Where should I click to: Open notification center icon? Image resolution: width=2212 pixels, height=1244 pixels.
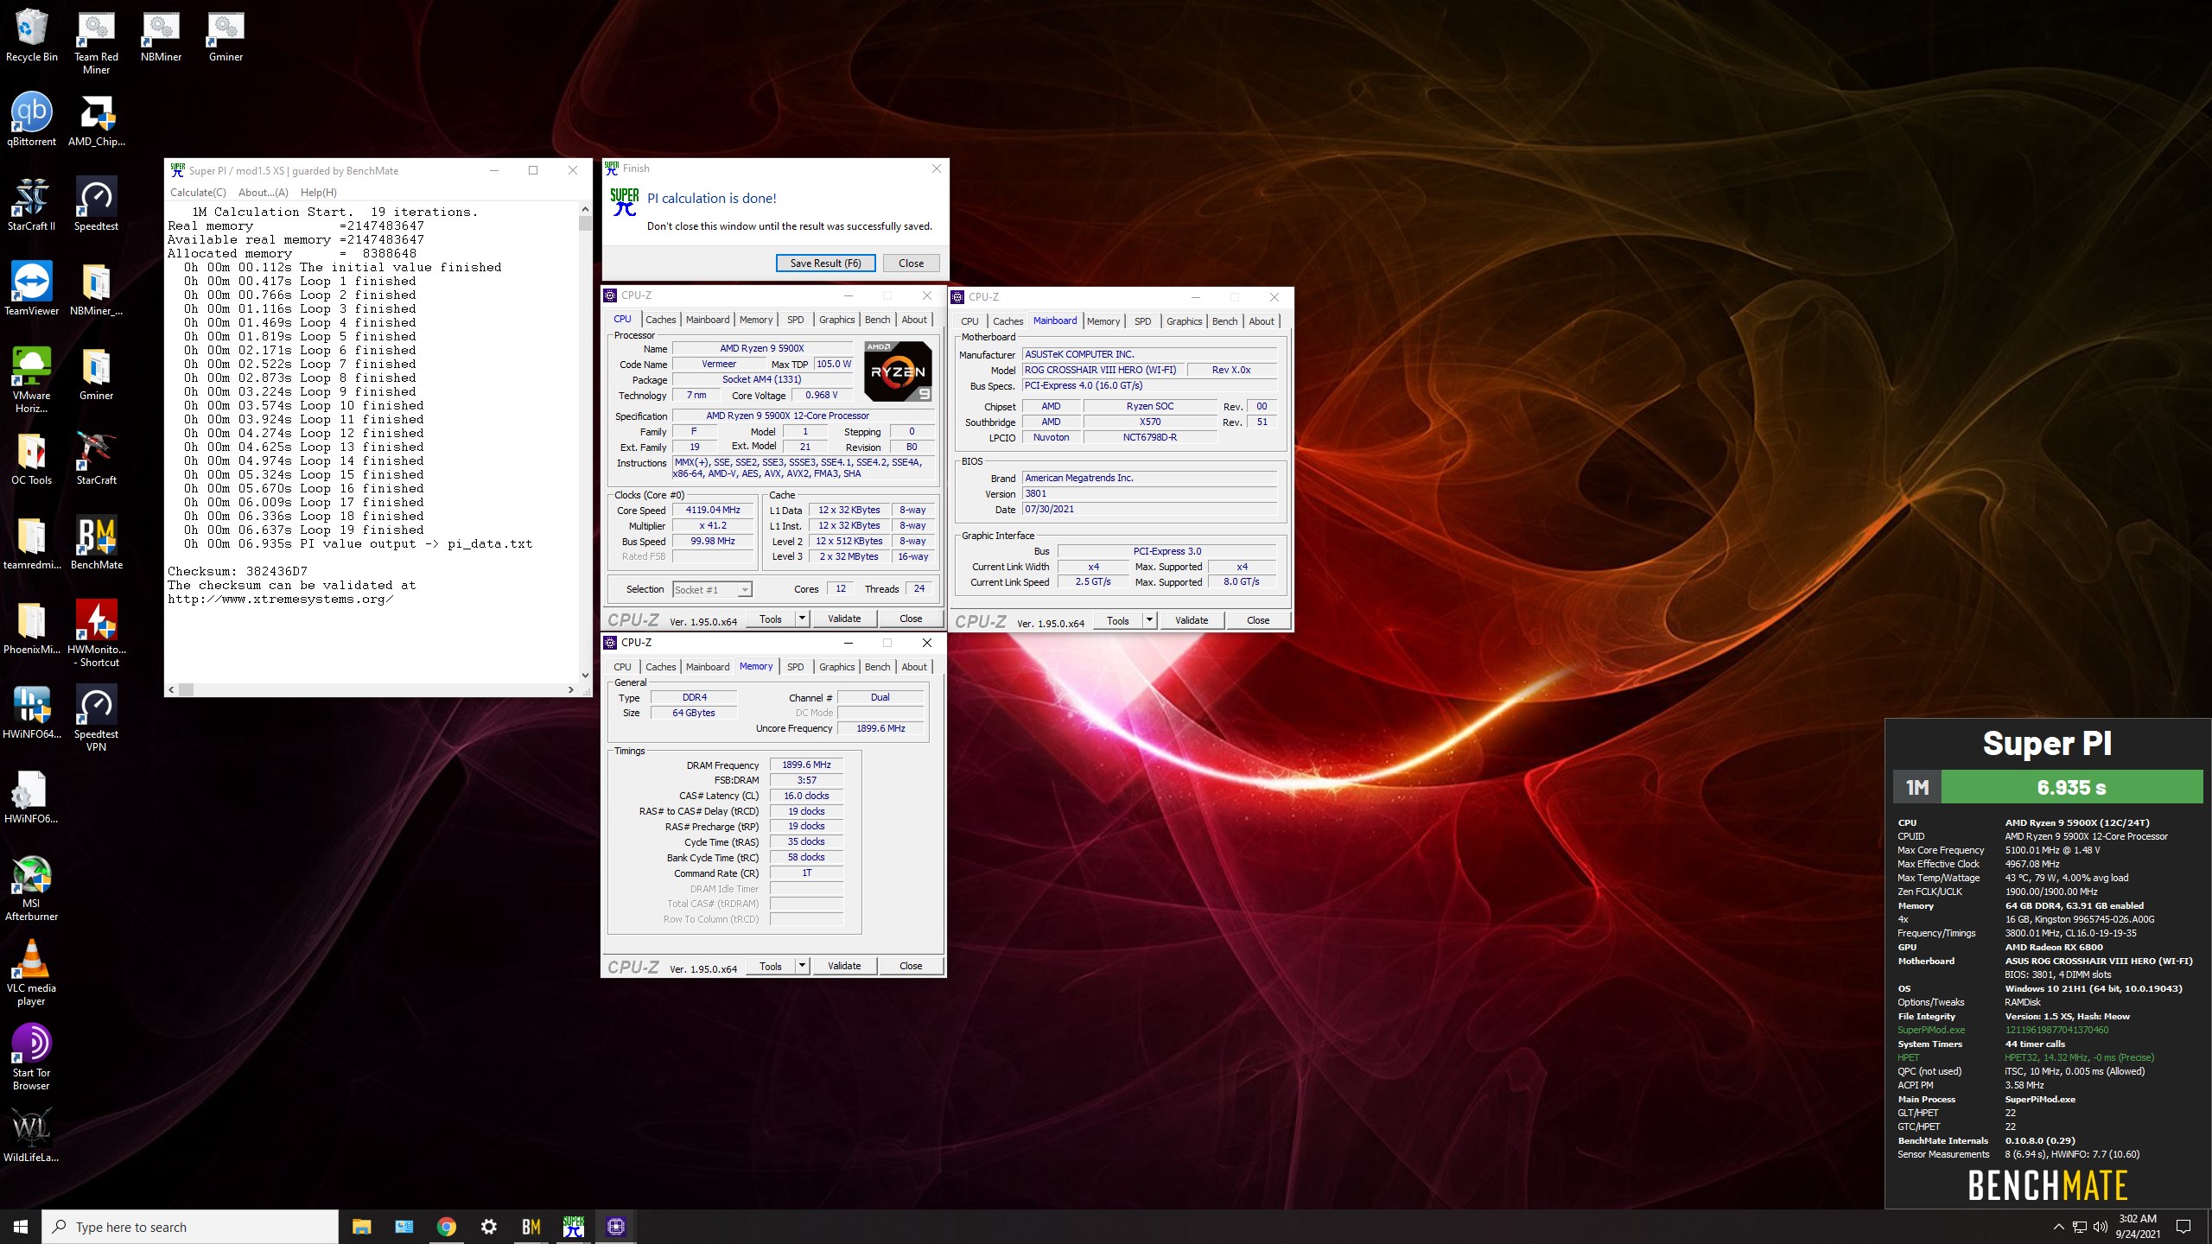pyautogui.click(x=2183, y=1227)
